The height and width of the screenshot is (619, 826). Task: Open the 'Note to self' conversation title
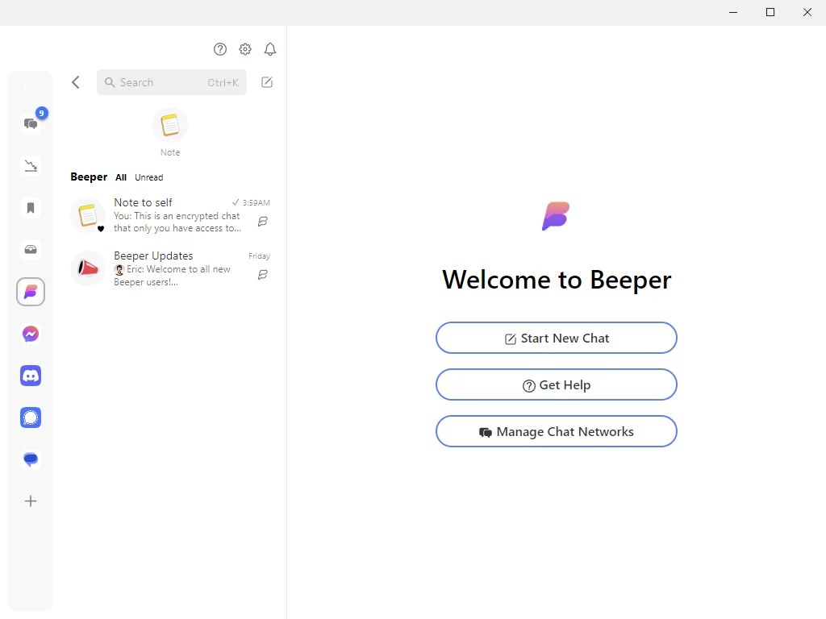coord(144,202)
